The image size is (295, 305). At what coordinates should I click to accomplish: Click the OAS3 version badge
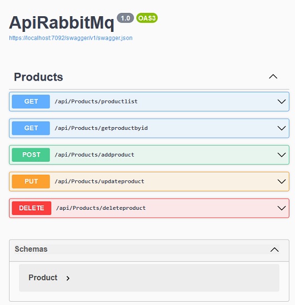[x=147, y=18]
